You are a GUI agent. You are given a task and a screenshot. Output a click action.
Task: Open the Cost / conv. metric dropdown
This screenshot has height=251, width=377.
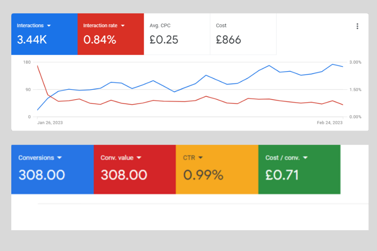(305, 158)
